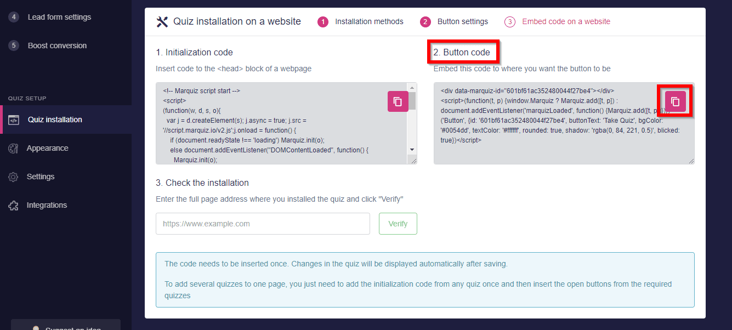This screenshot has width=732, height=330.
Task: Click 'Enter the full page address' instruction text
Action: (280, 199)
